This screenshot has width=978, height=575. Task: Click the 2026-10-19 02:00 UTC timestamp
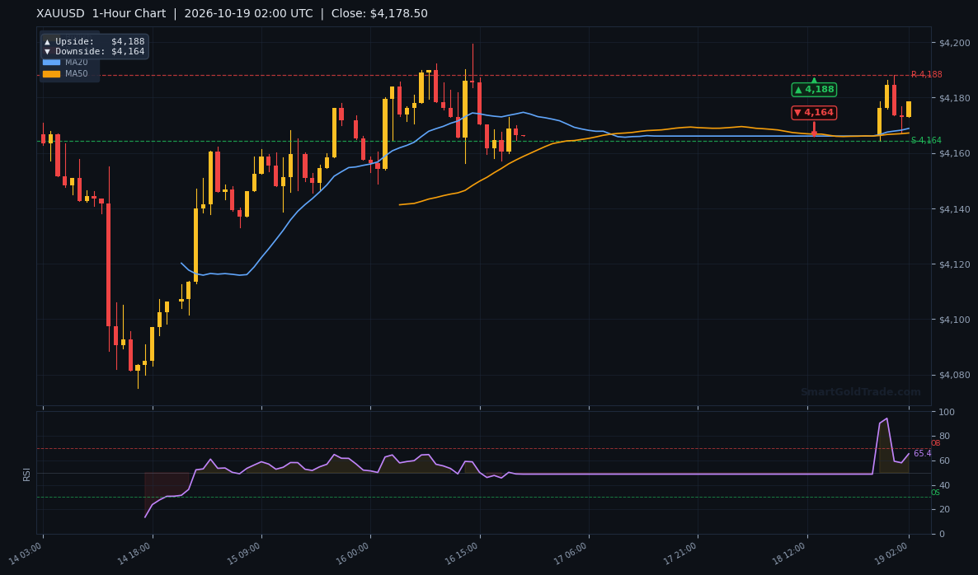coord(248,14)
